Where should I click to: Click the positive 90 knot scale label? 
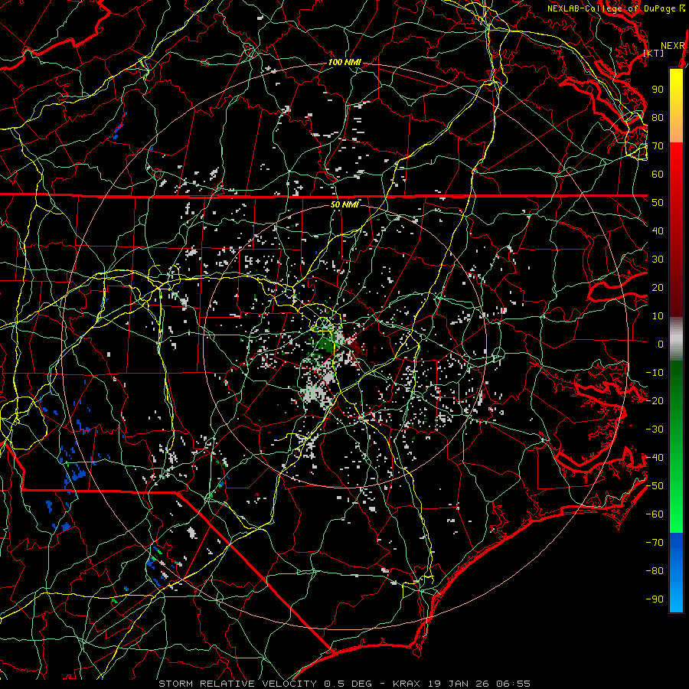click(x=658, y=90)
